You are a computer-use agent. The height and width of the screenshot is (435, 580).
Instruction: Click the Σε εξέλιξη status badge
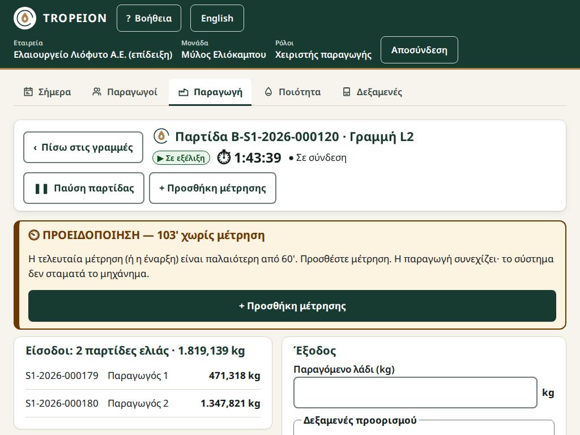click(x=181, y=158)
